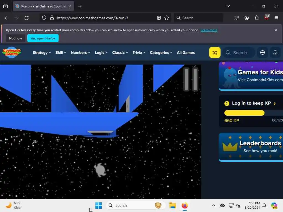Expand the Trivia menu
This screenshot has height=212, width=283.
(139, 53)
